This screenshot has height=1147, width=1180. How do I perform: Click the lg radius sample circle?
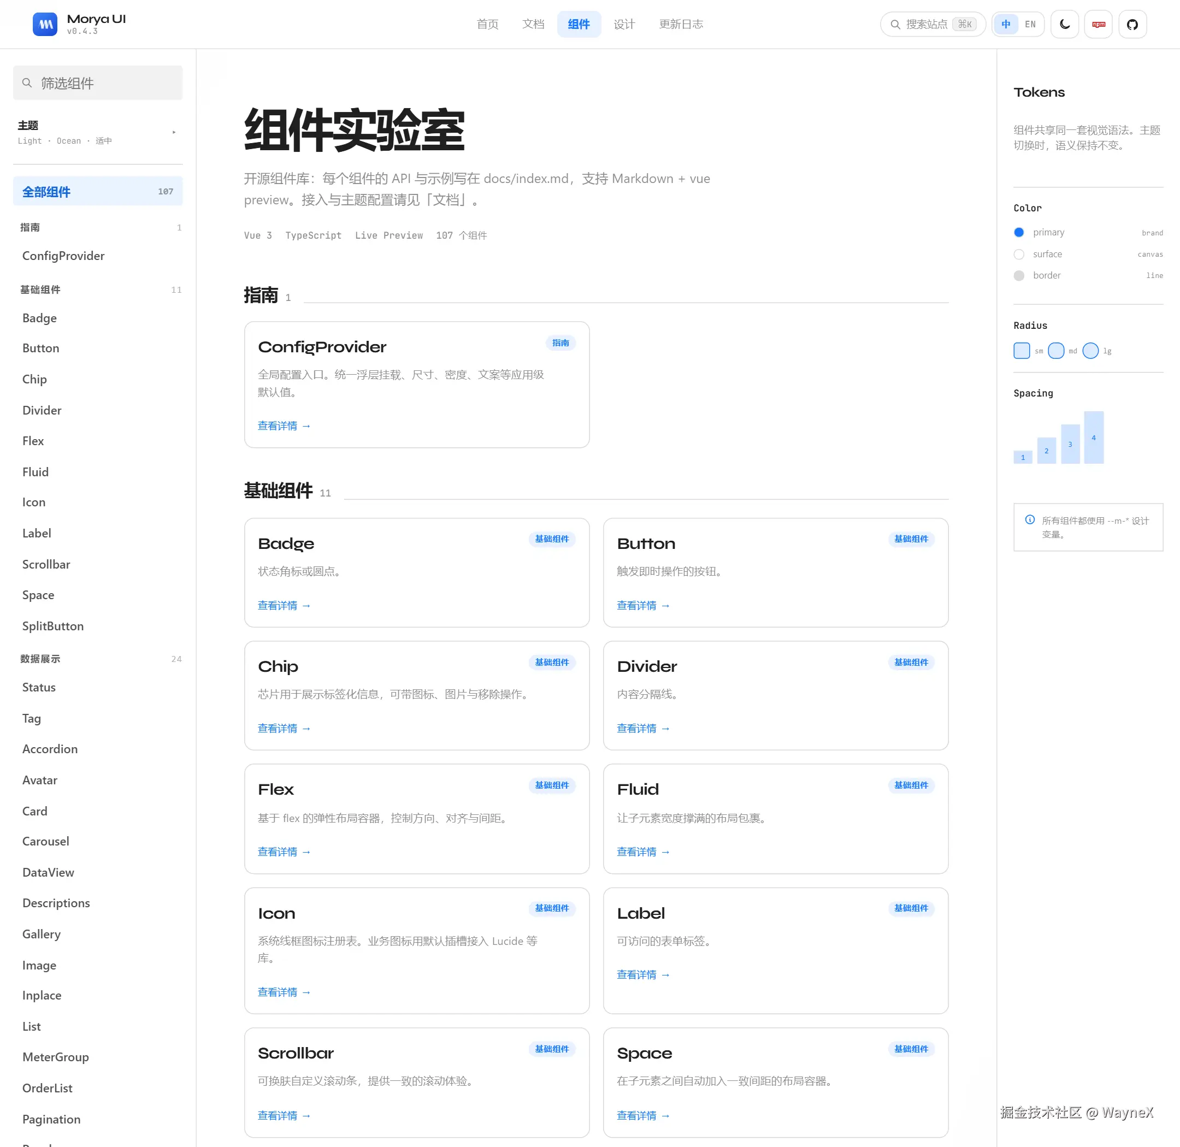pos(1090,351)
